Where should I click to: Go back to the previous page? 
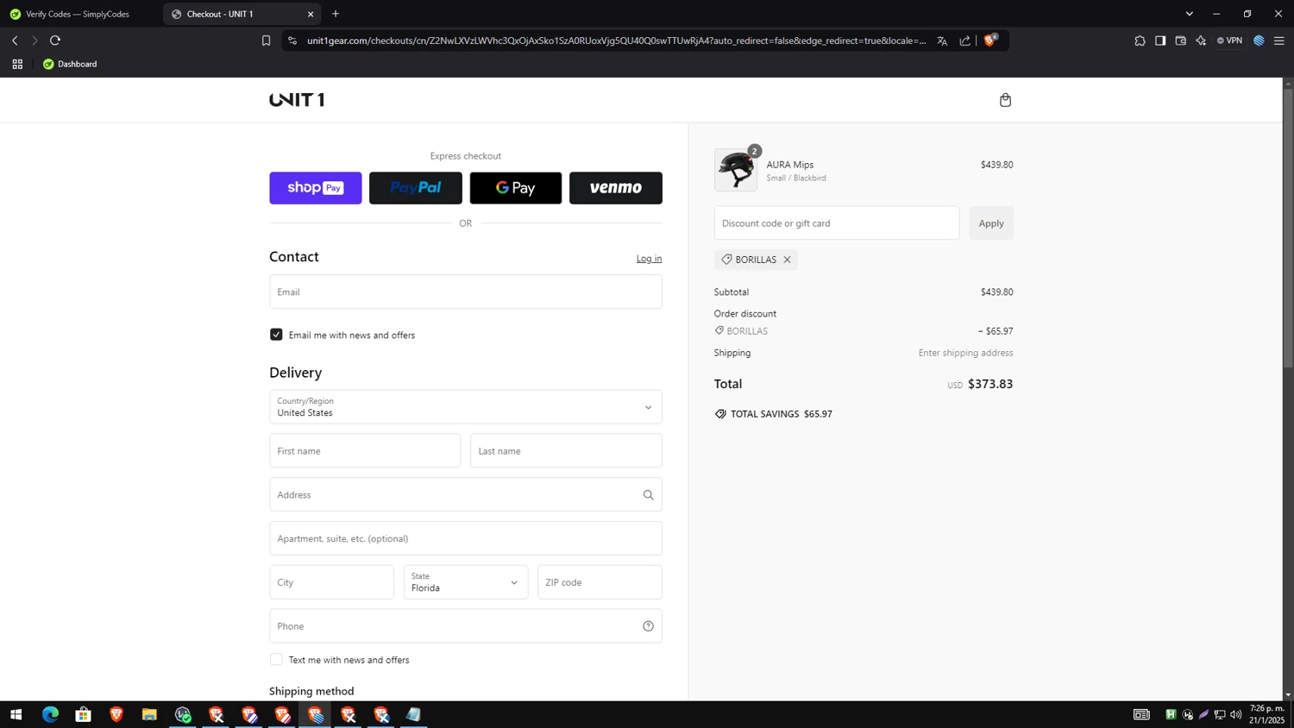(x=15, y=41)
